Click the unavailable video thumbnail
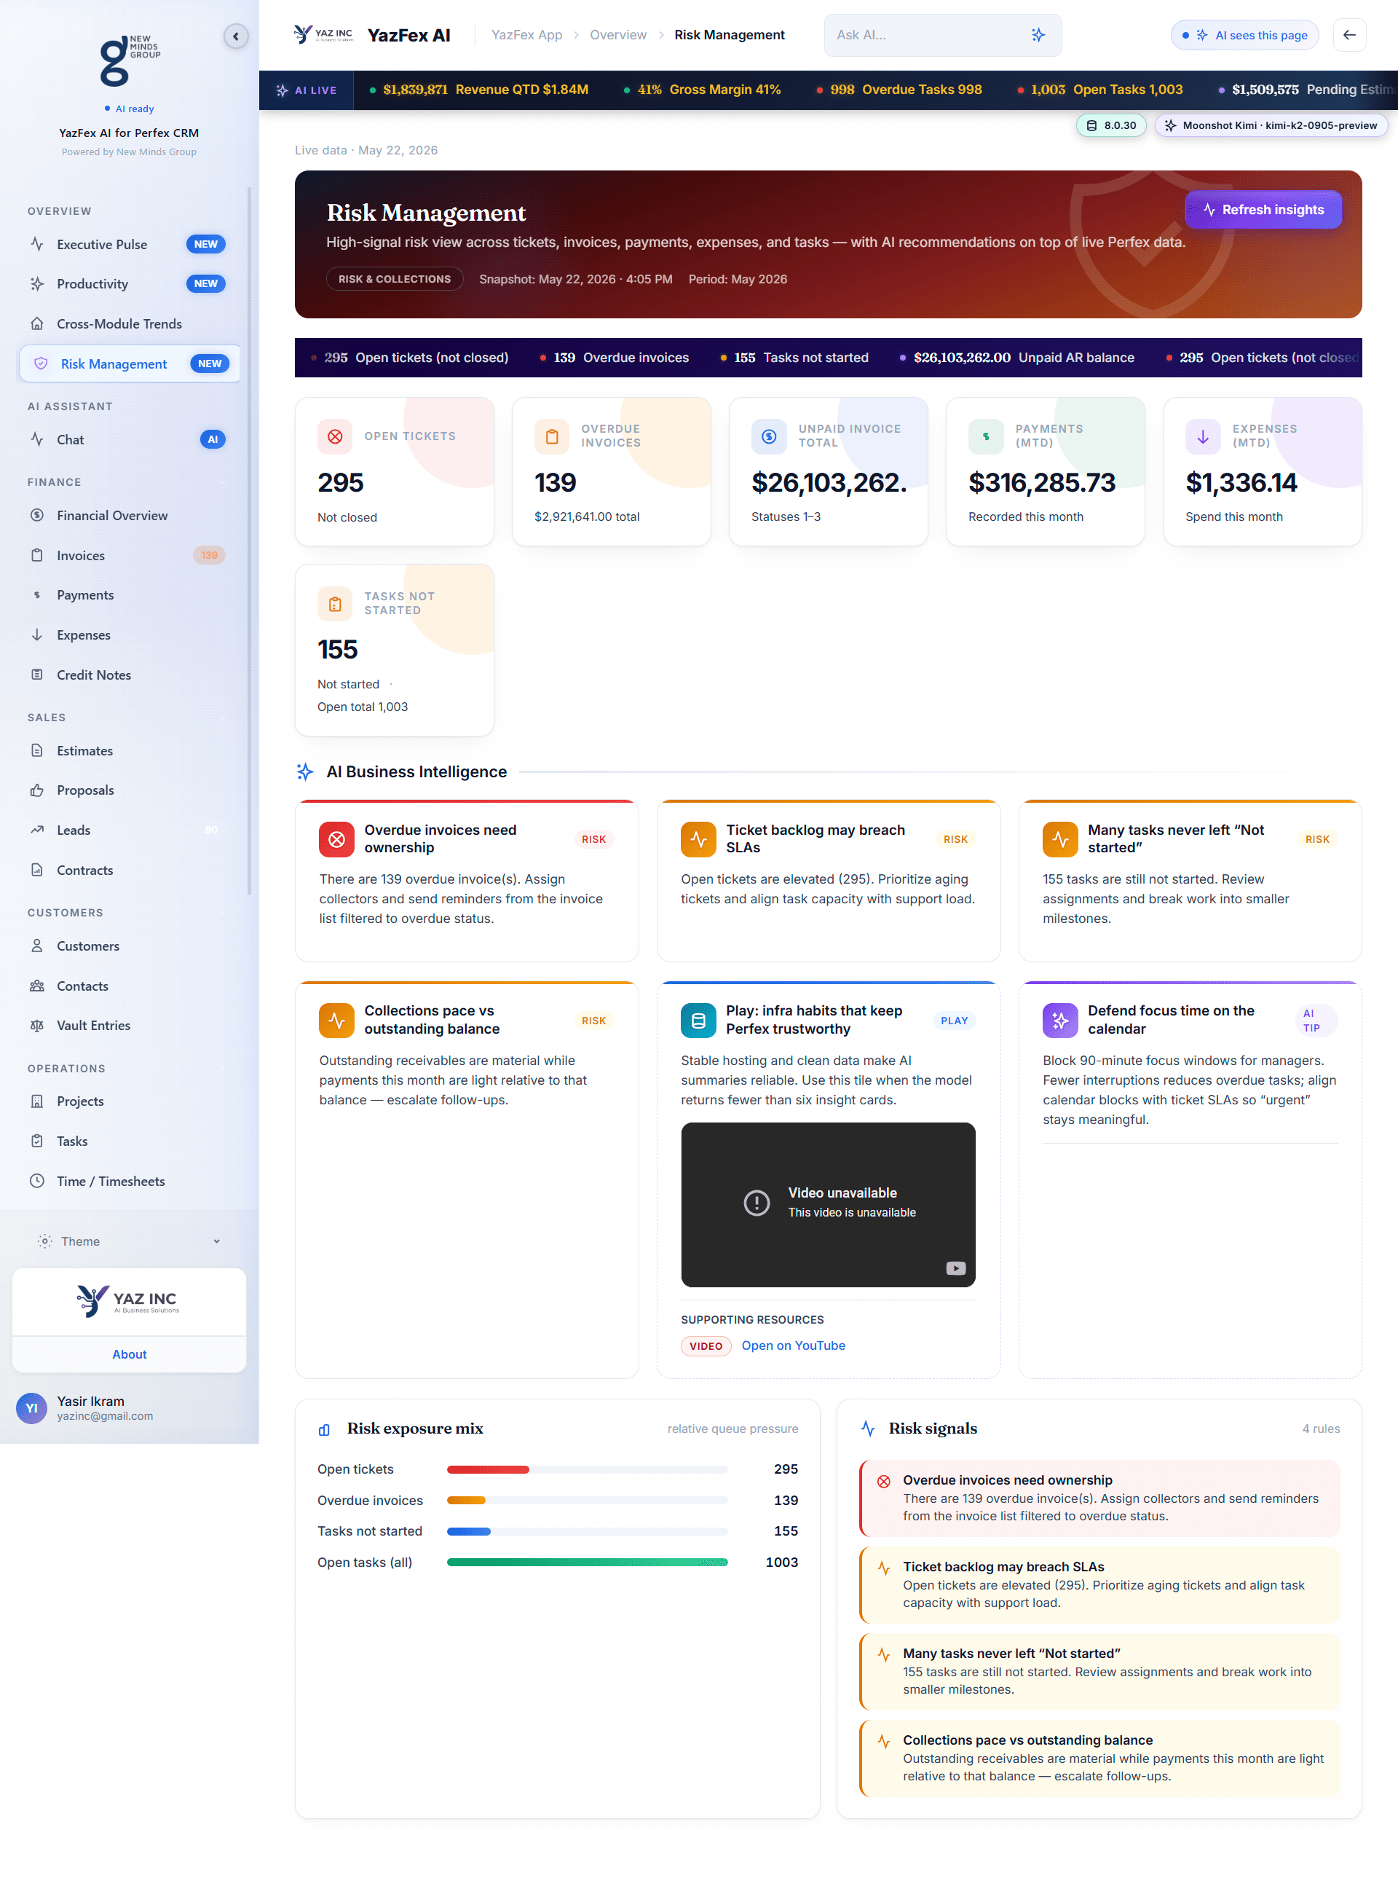This screenshot has height=1894, width=1398. [828, 1204]
